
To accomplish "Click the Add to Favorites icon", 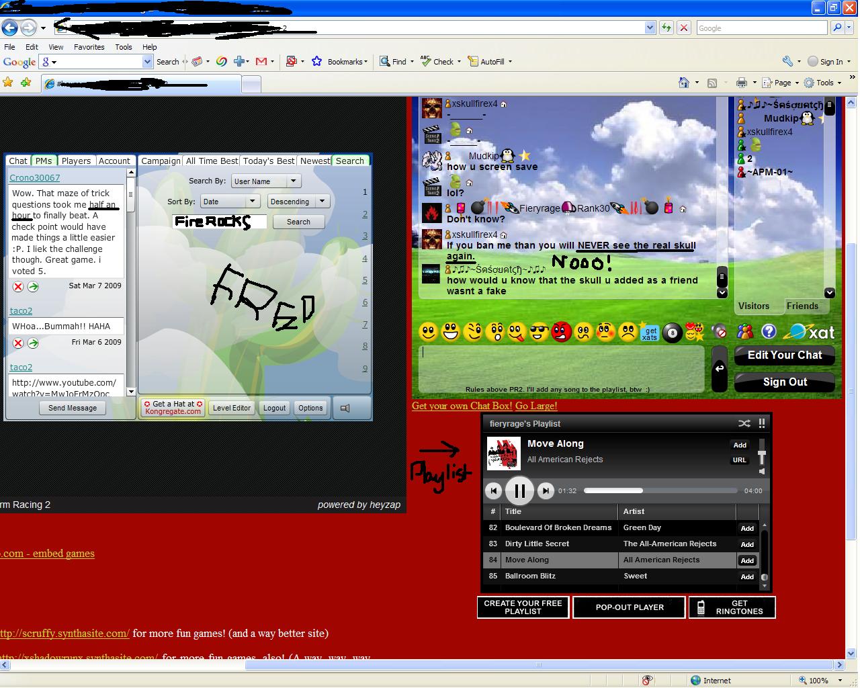I will click(x=26, y=83).
